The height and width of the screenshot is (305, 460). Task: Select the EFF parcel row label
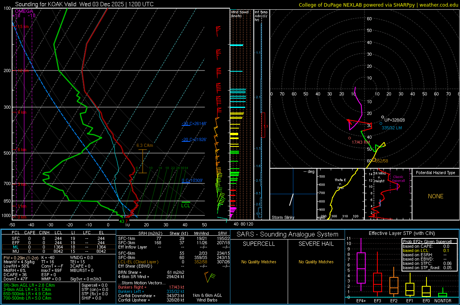16,243
